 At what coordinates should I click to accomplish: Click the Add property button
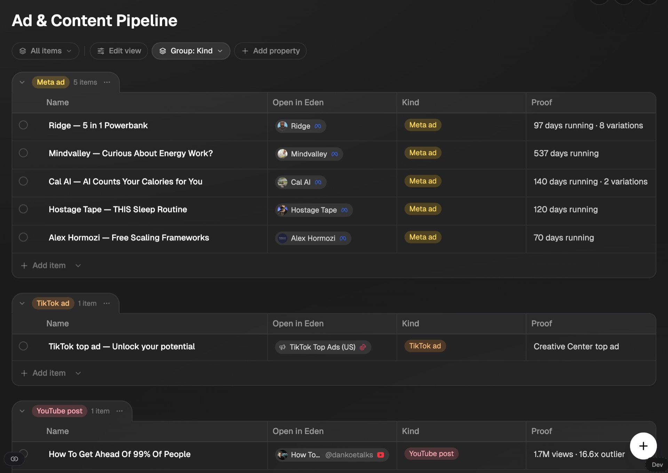[270, 51]
